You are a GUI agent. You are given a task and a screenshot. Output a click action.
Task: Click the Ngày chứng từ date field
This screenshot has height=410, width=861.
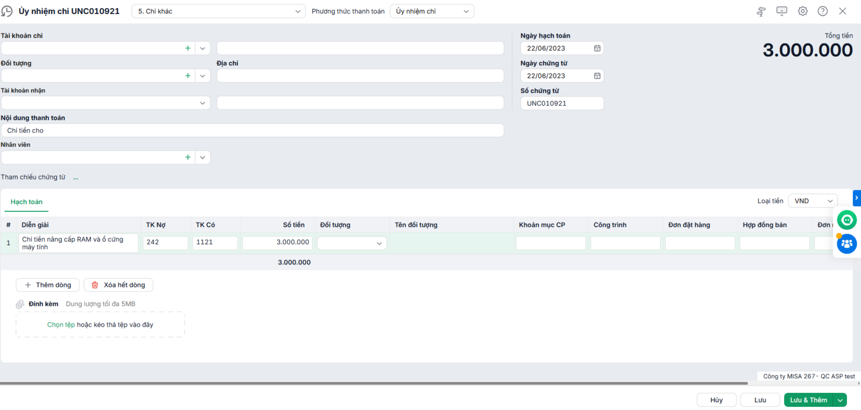coord(562,76)
